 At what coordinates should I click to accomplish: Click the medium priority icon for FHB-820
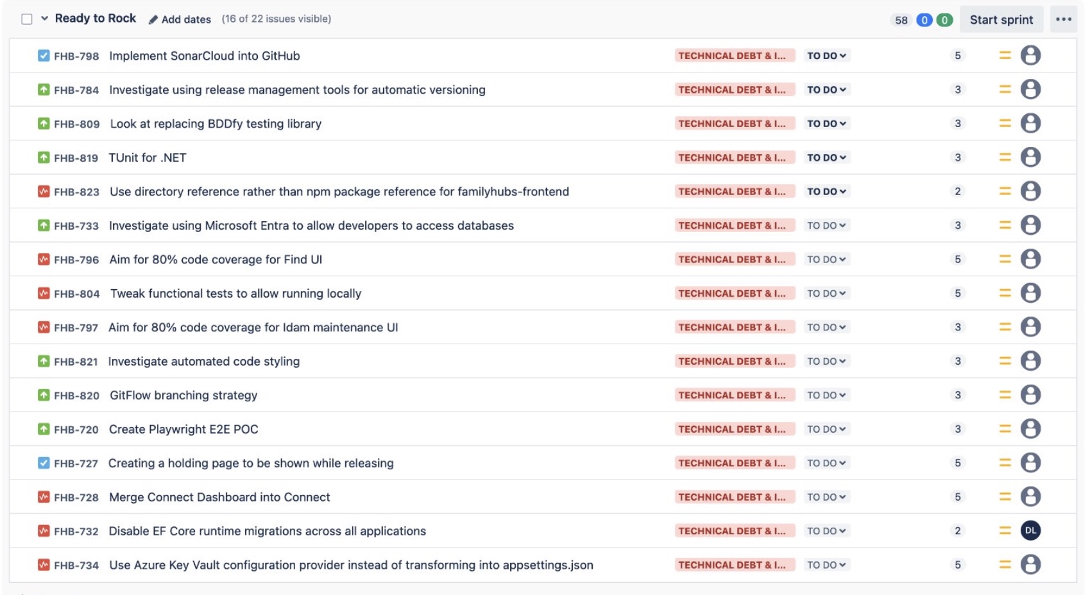point(1005,395)
